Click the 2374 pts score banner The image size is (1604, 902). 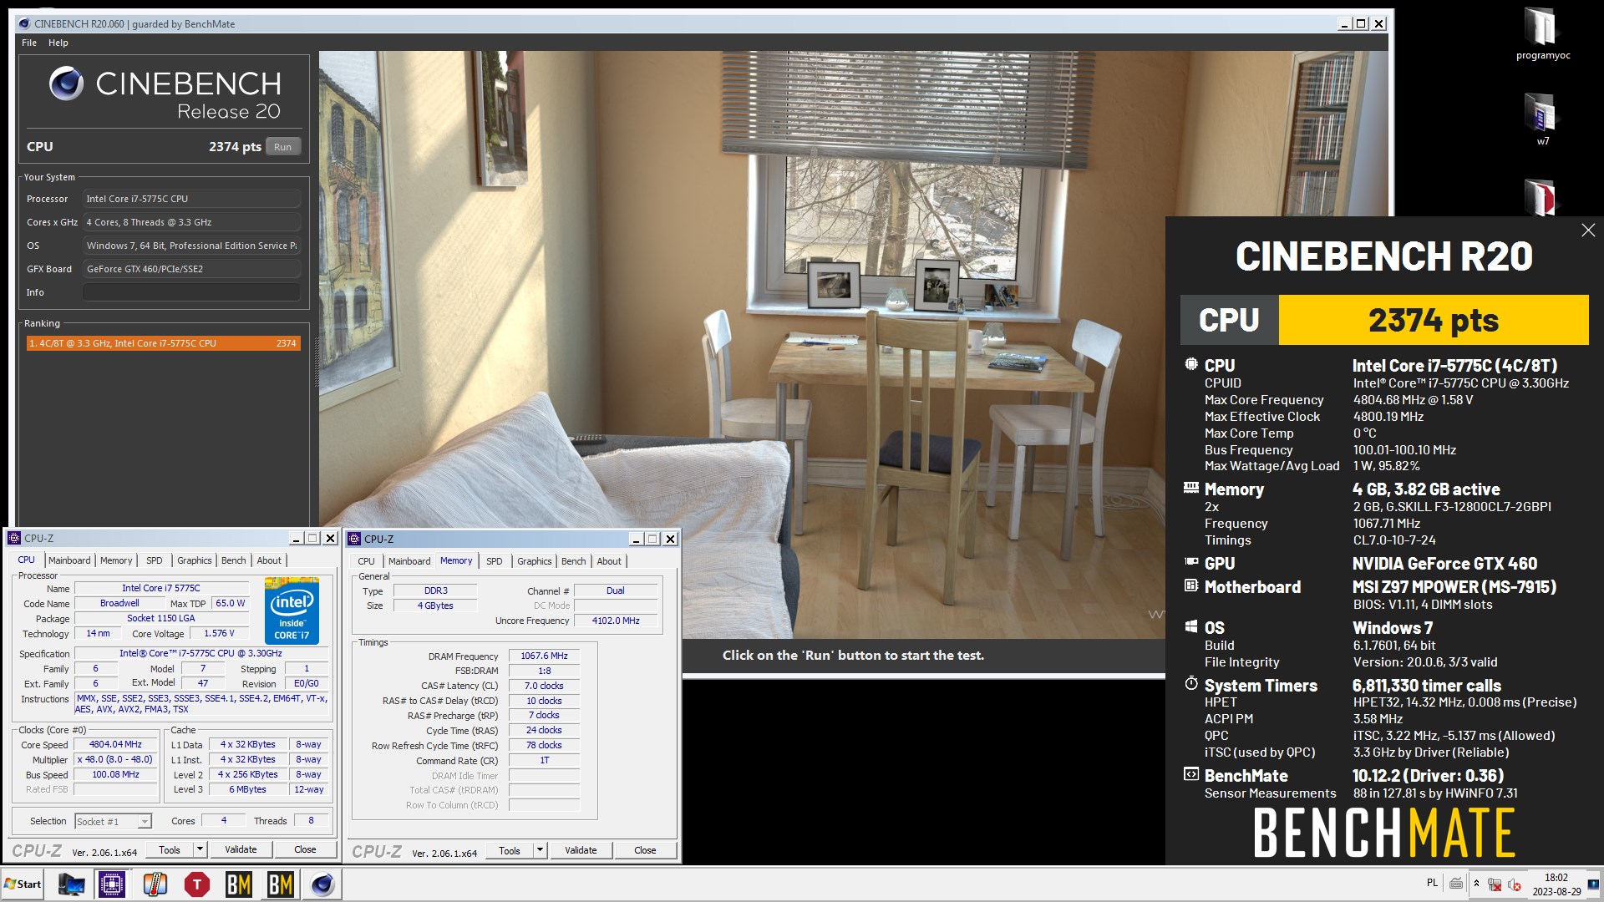click(x=1434, y=320)
